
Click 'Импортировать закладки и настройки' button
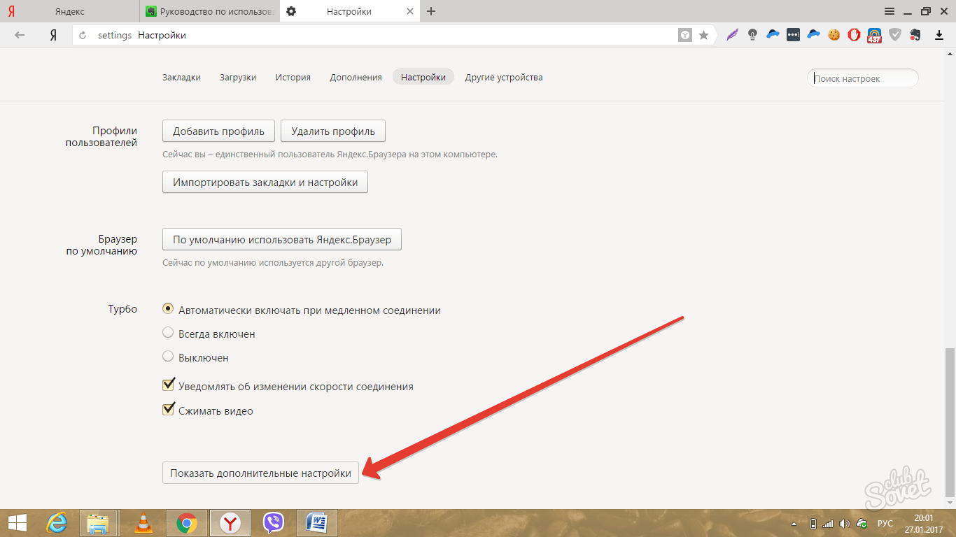point(265,182)
